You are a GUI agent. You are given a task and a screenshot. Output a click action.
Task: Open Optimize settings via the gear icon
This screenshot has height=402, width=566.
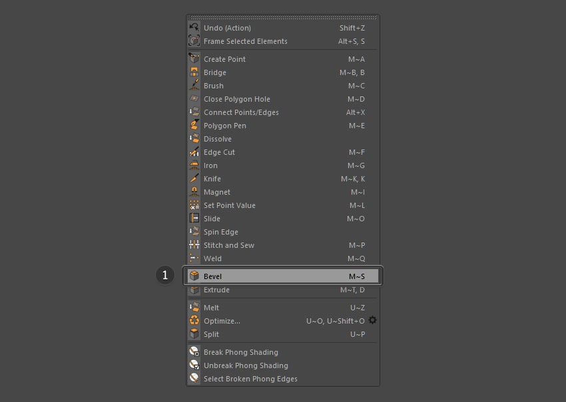(x=372, y=321)
